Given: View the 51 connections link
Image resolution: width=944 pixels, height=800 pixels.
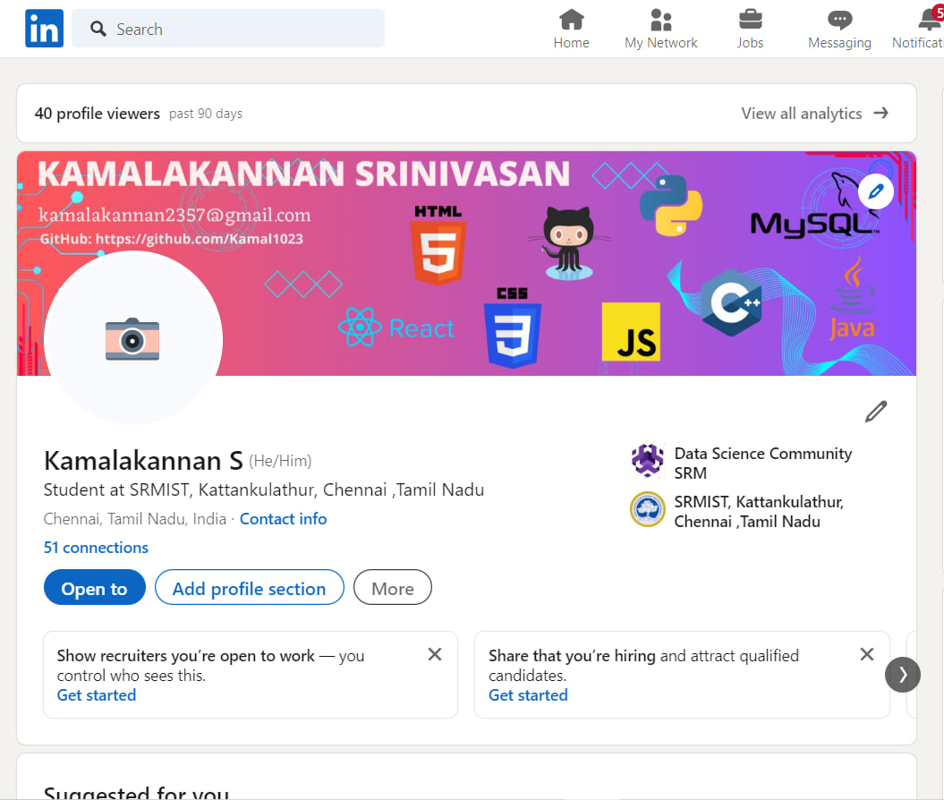Looking at the screenshot, I should pyautogui.click(x=96, y=548).
